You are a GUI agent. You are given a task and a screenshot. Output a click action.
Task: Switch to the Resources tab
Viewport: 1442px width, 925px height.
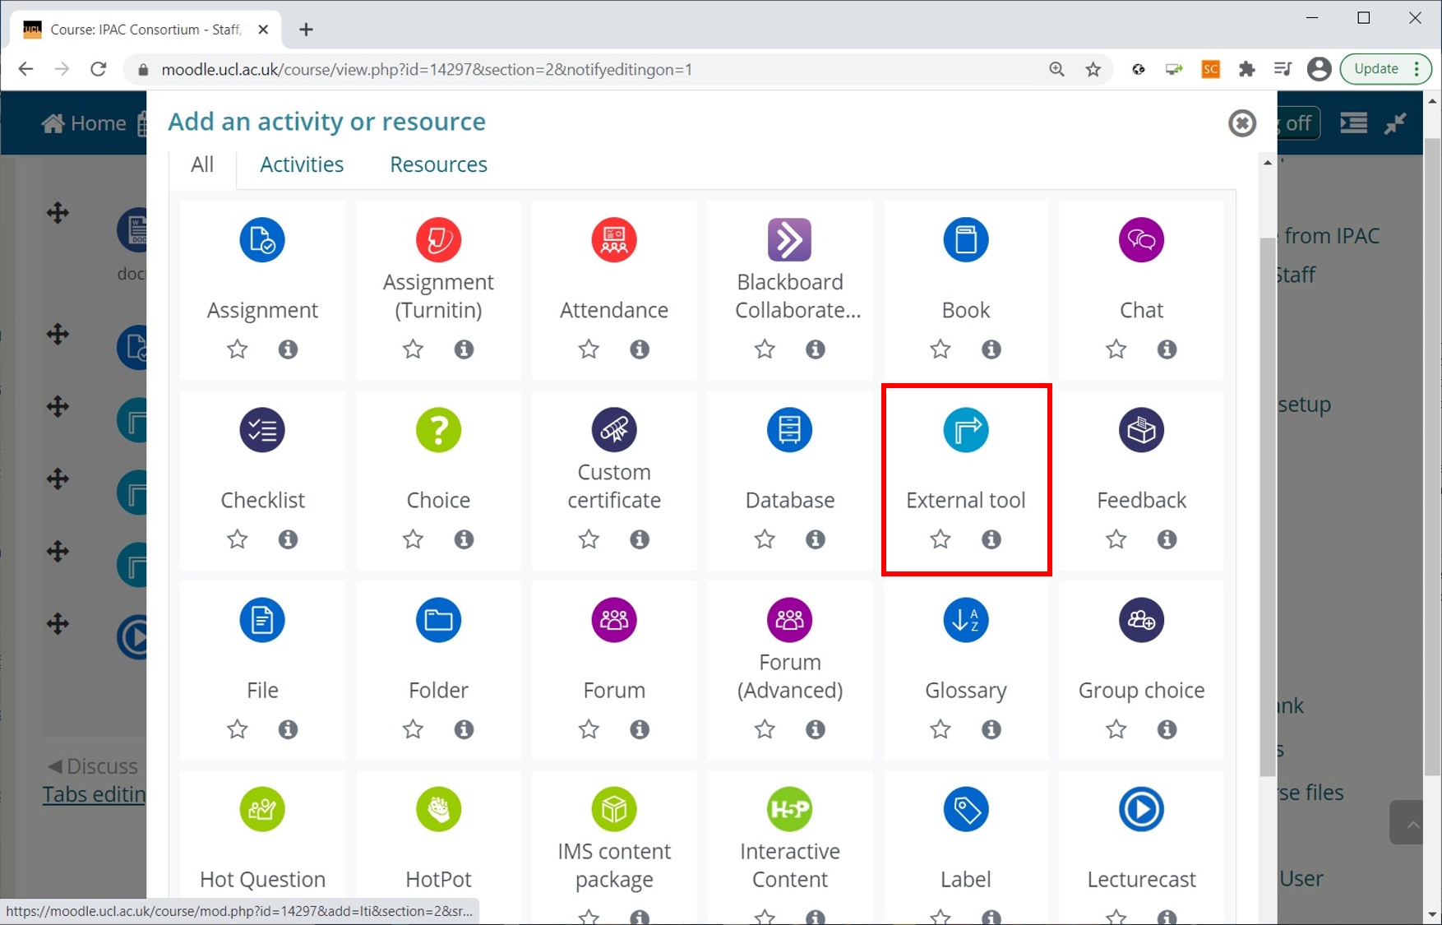[438, 164]
